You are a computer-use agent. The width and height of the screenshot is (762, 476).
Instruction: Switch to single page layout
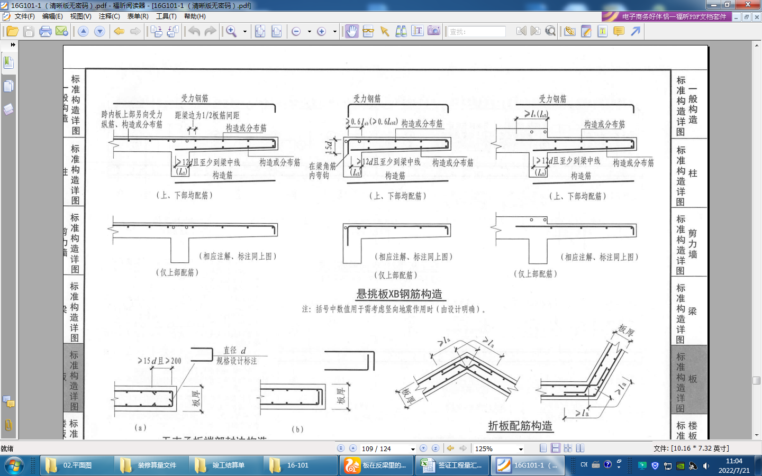(543, 448)
